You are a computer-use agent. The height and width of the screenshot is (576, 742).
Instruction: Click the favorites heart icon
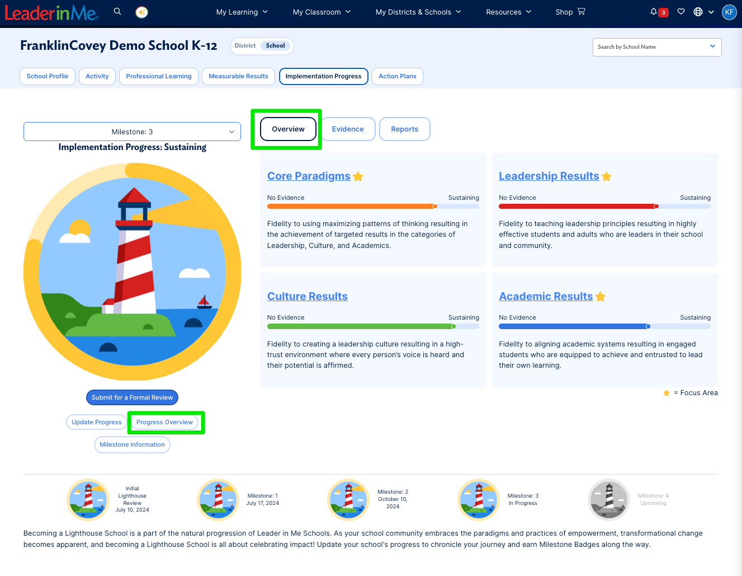(x=681, y=12)
